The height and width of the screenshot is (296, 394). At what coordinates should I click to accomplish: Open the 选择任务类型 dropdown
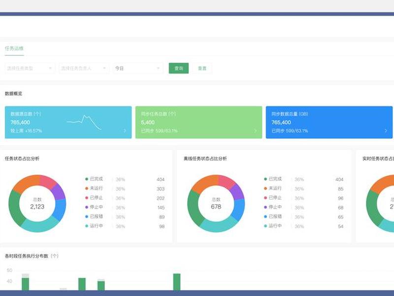click(30, 68)
